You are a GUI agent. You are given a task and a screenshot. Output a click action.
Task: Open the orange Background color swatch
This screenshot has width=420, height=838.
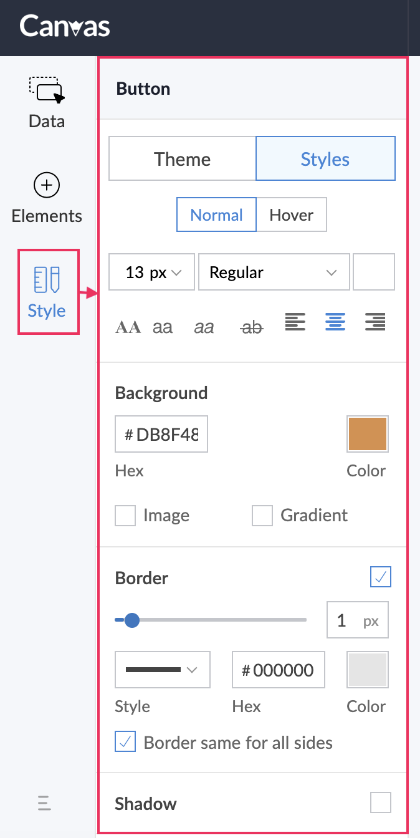click(368, 434)
